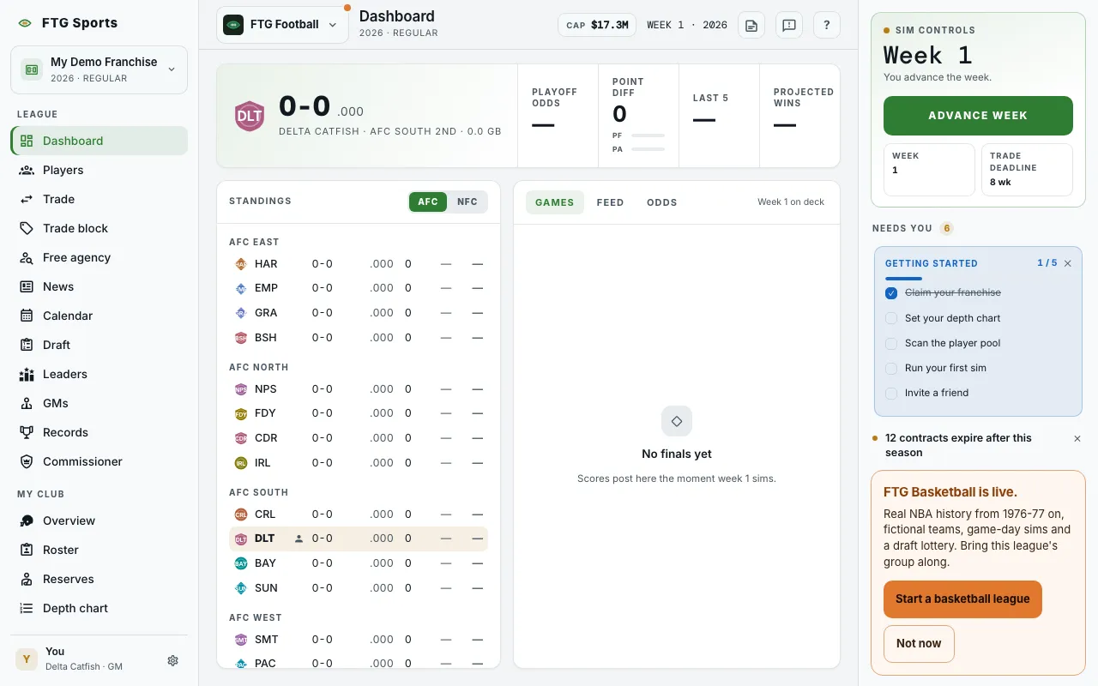The image size is (1098, 686).
Task: Click the News icon in sidebar
Action: coord(27,286)
